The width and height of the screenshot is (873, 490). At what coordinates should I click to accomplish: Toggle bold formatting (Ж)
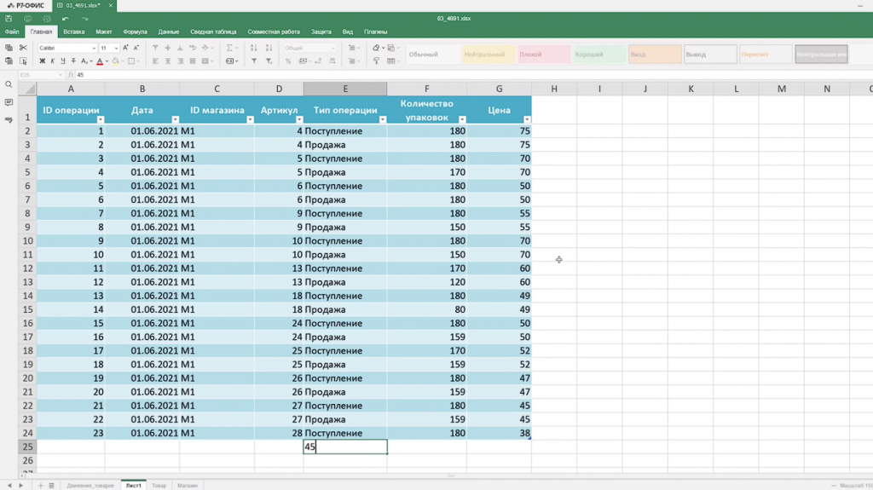click(42, 61)
